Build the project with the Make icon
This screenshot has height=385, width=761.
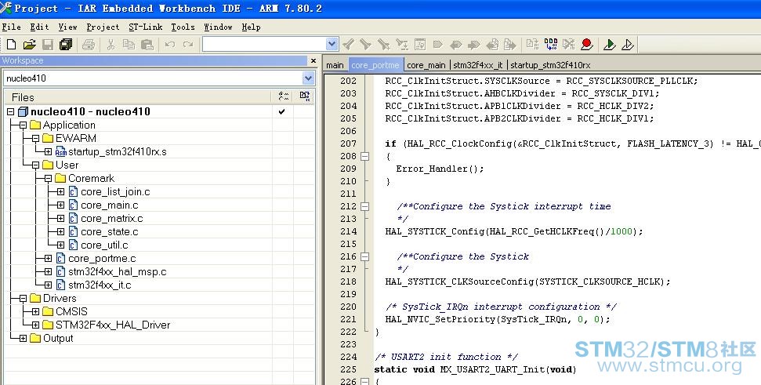(551, 45)
